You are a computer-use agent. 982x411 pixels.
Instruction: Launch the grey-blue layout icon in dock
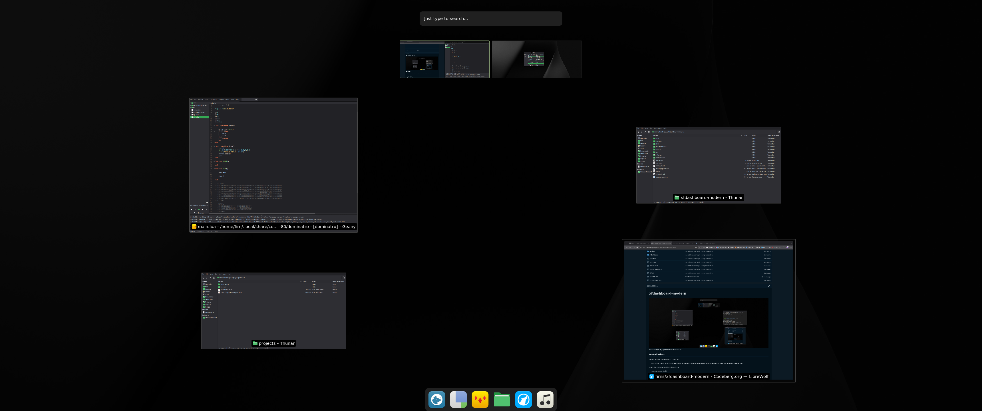point(458,400)
